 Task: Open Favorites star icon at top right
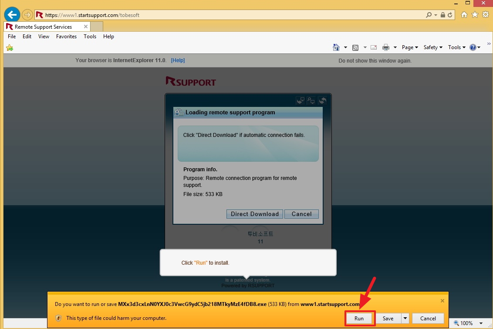coord(475,15)
